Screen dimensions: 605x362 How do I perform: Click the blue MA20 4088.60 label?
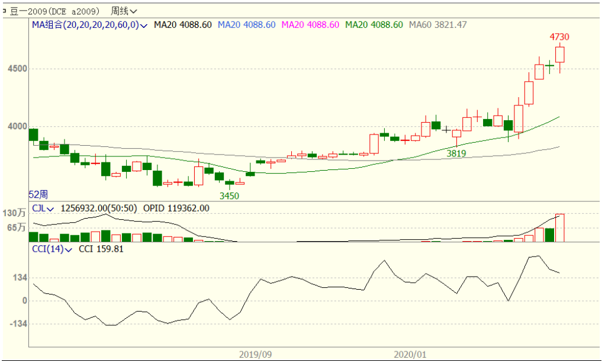(246, 25)
